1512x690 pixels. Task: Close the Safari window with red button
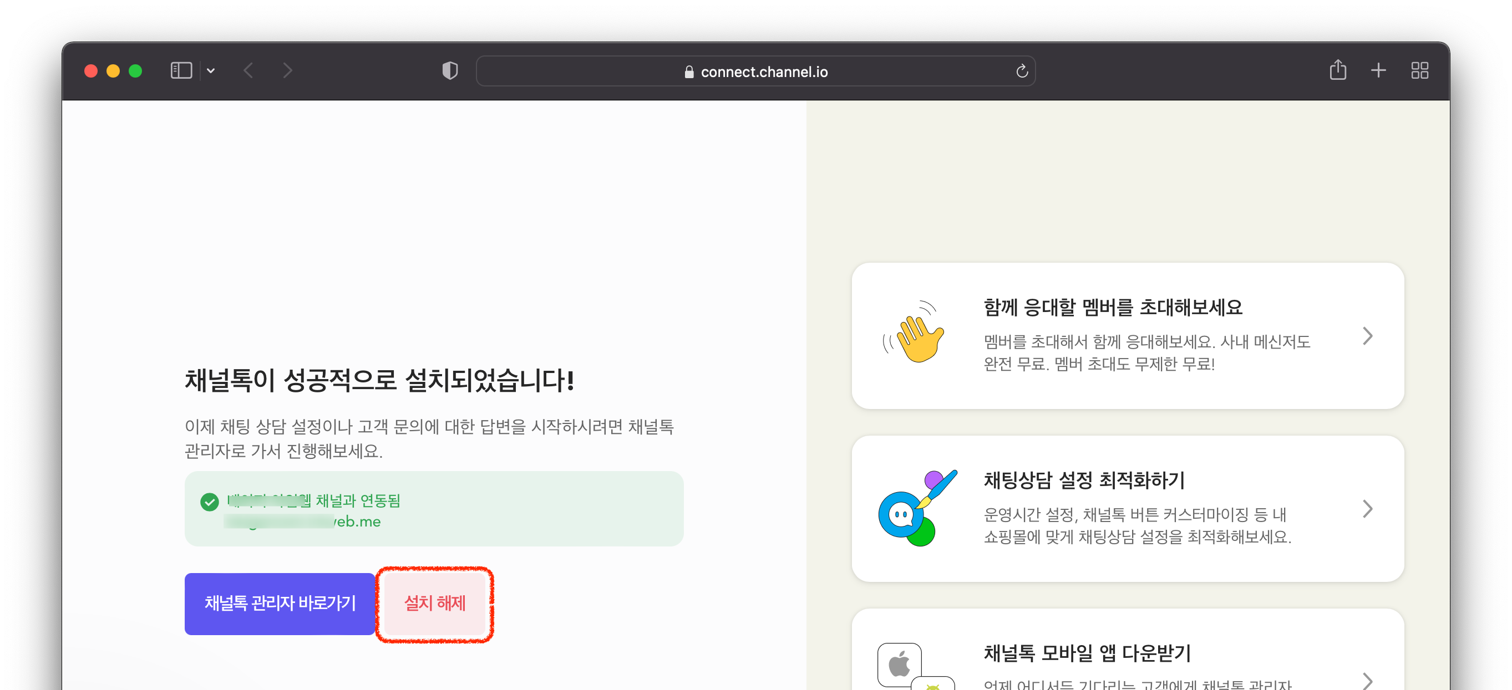click(91, 71)
